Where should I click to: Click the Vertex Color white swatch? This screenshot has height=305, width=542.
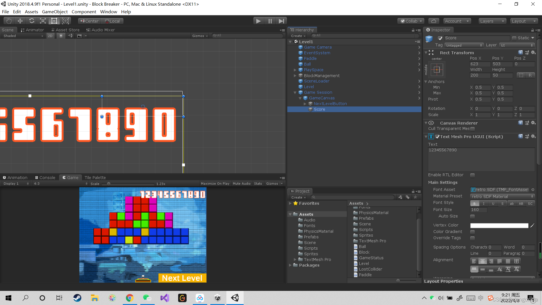(x=499, y=225)
